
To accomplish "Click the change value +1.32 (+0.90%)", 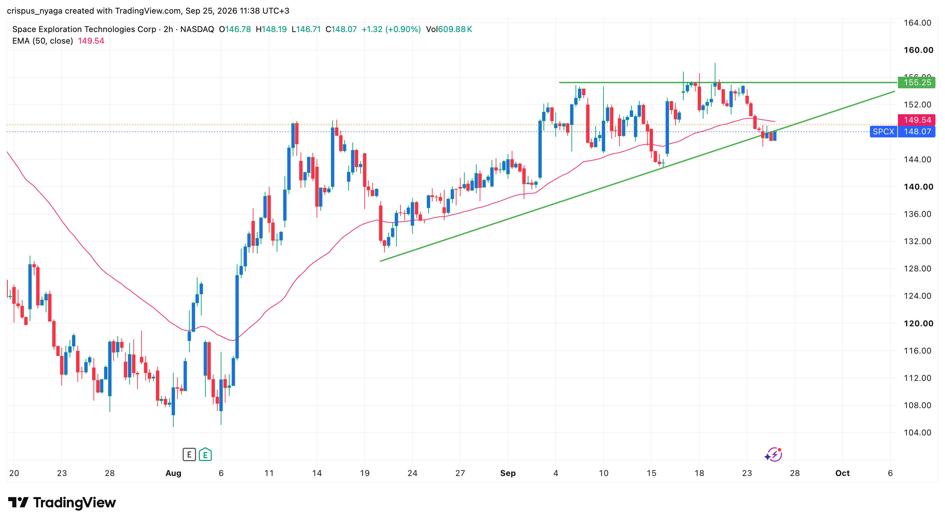I will coord(391,29).
